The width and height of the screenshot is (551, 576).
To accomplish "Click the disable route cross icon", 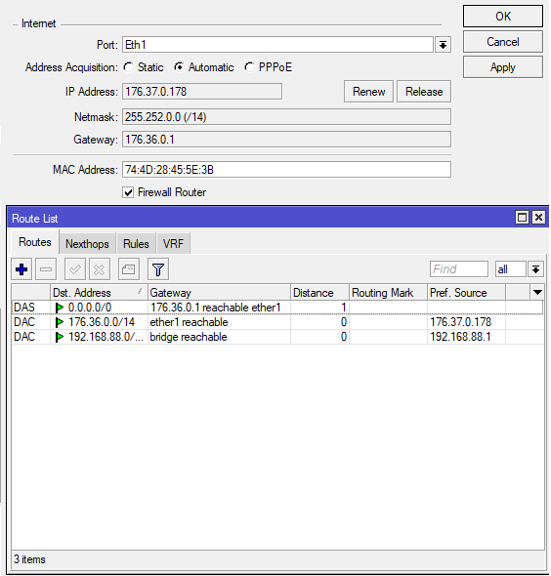I will pyautogui.click(x=100, y=269).
